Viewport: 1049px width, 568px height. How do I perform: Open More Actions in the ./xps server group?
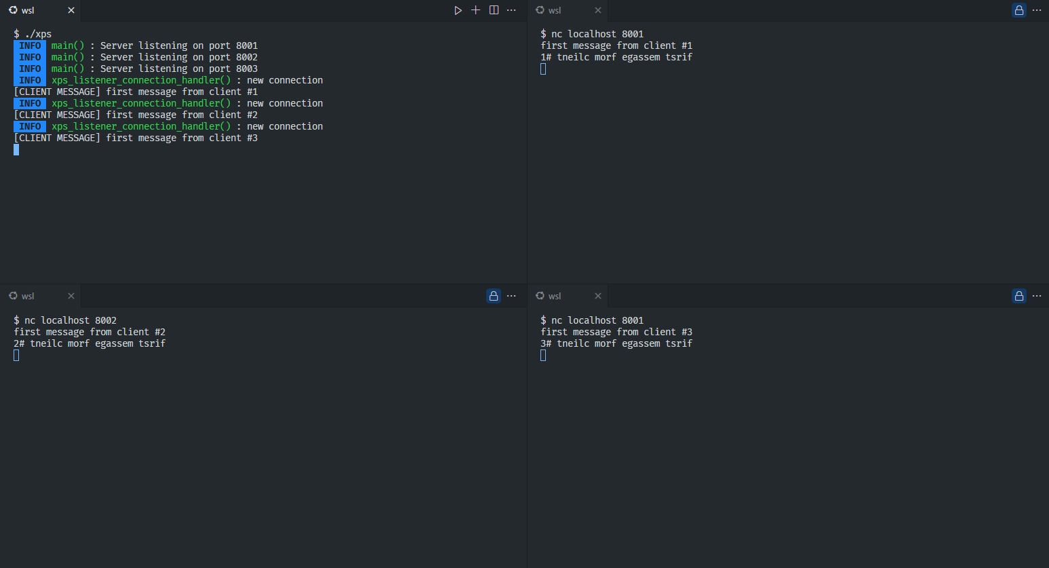click(511, 10)
